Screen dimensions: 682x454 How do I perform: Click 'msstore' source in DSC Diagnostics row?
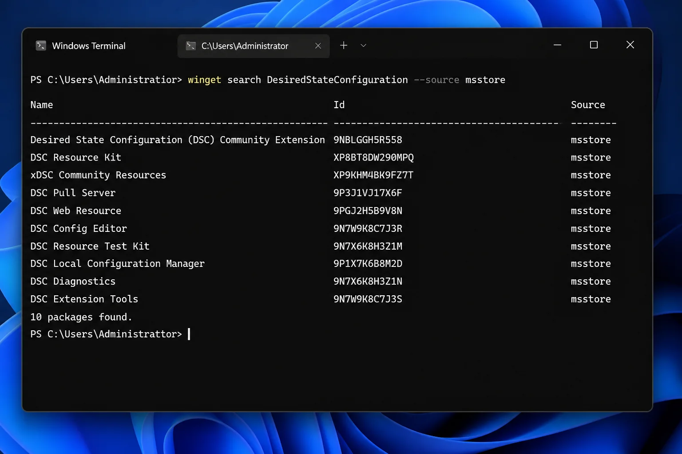click(591, 282)
